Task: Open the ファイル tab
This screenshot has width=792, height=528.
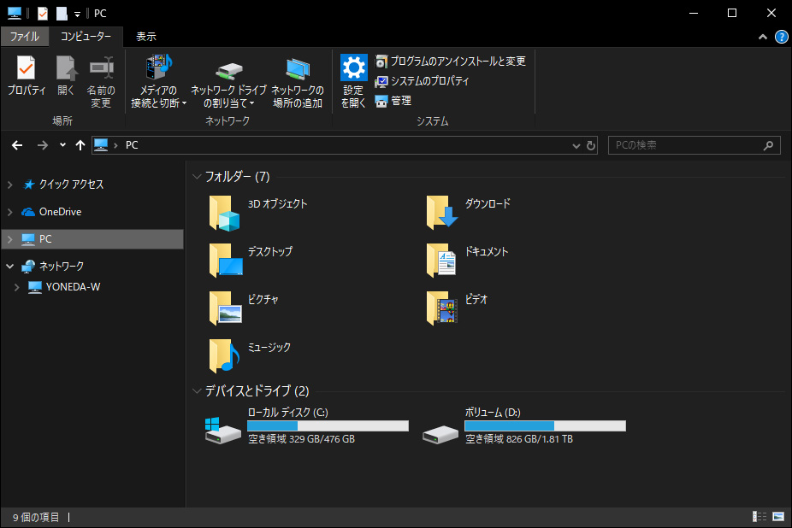Action: [24, 37]
